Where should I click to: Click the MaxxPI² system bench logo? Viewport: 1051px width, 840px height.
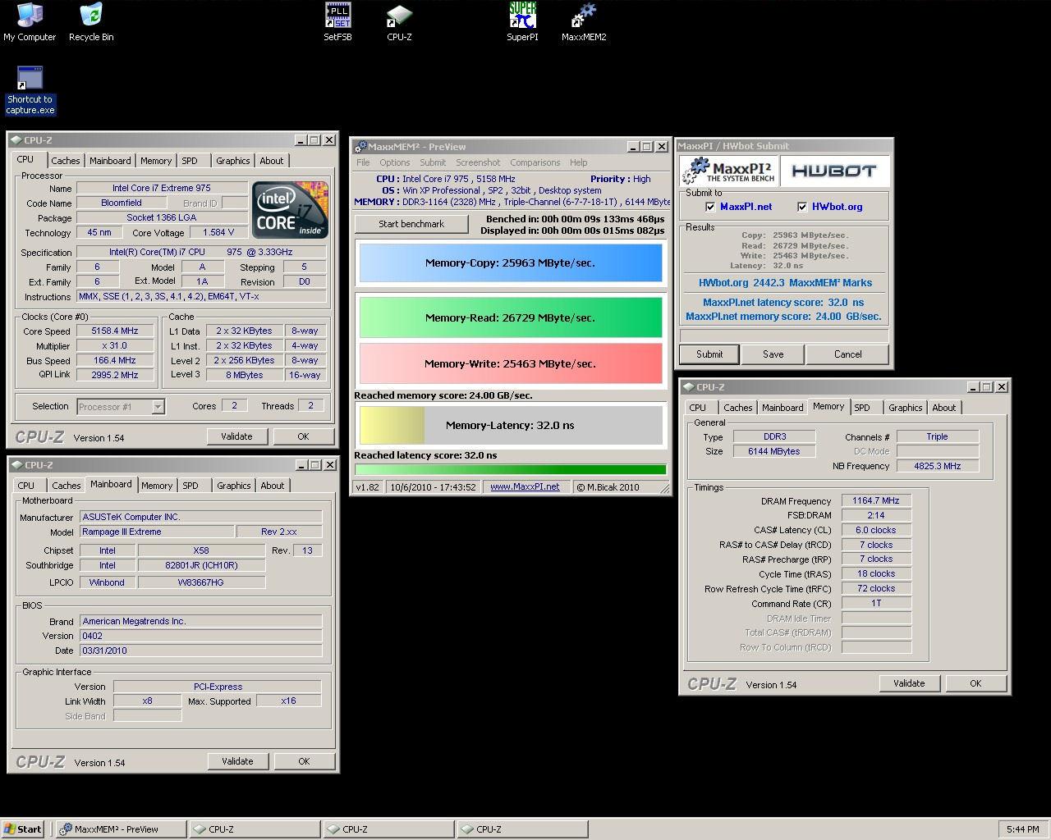729,171
